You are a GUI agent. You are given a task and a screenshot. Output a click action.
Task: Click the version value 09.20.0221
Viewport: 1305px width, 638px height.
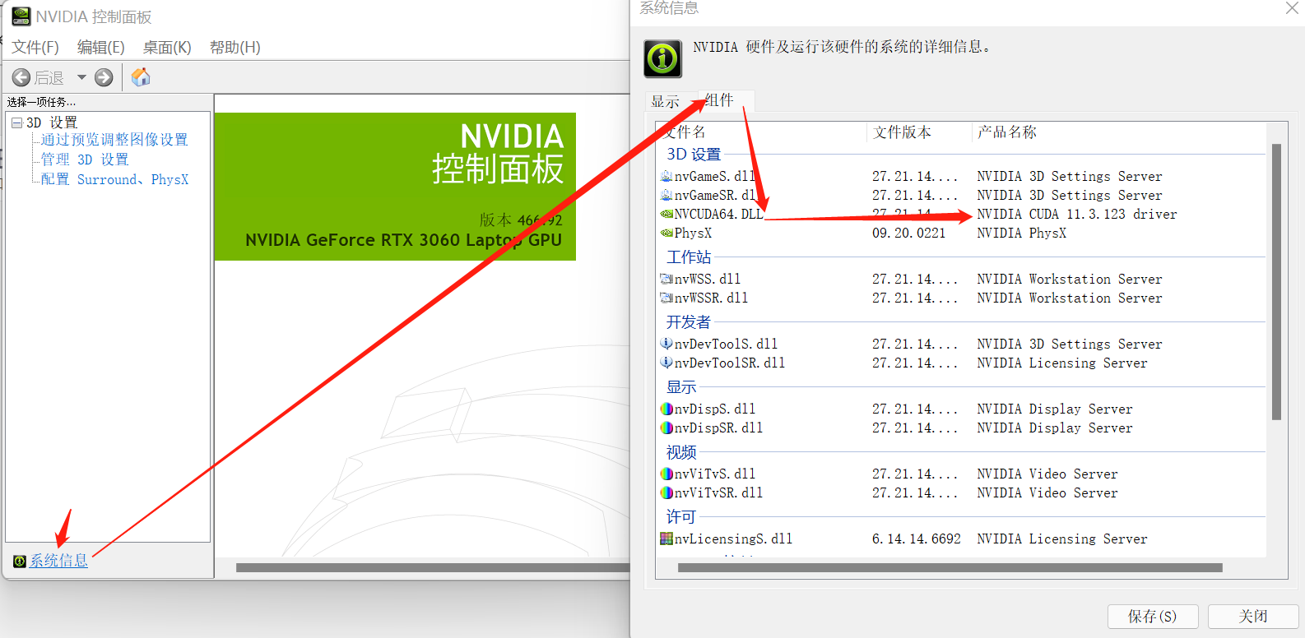pos(909,233)
